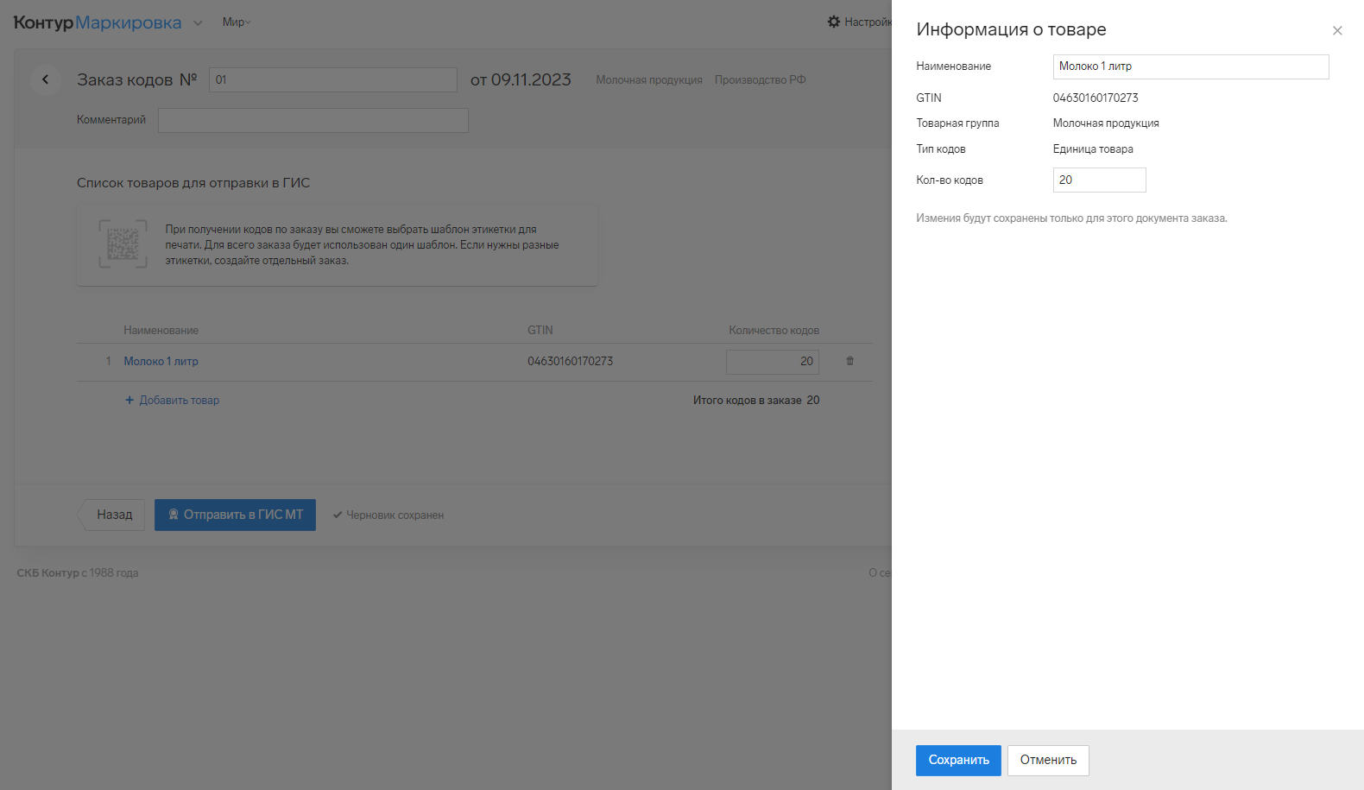The image size is (1364, 790).
Task: Click the plus icon to add product
Action: (x=129, y=400)
